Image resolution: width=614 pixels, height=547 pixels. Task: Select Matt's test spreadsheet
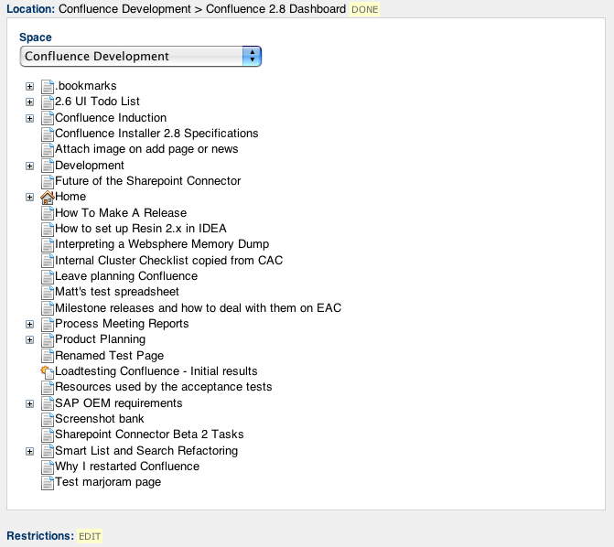pyautogui.click(x=117, y=292)
